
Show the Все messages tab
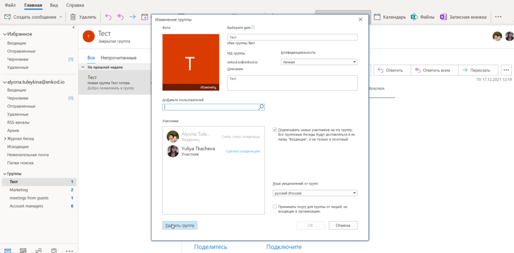[91, 58]
